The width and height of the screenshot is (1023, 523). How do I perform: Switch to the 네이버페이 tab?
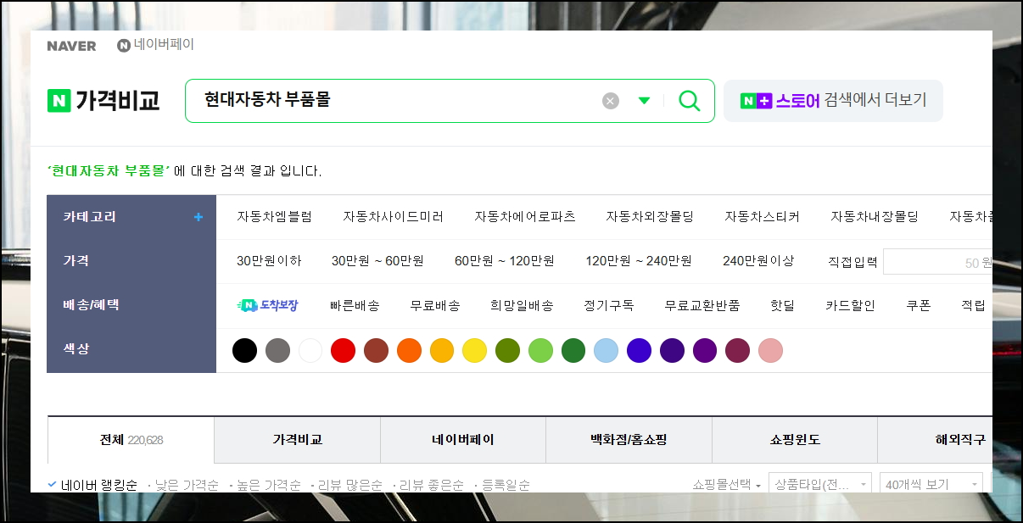coord(463,440)
